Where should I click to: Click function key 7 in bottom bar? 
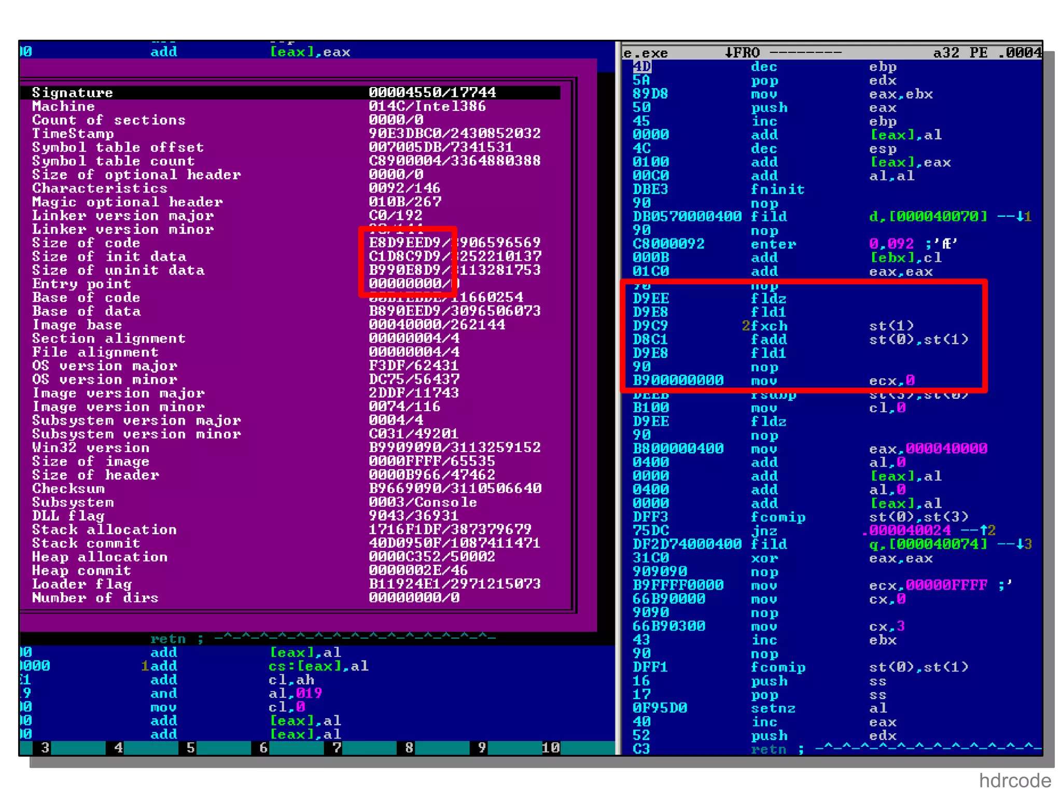(337, 747)
